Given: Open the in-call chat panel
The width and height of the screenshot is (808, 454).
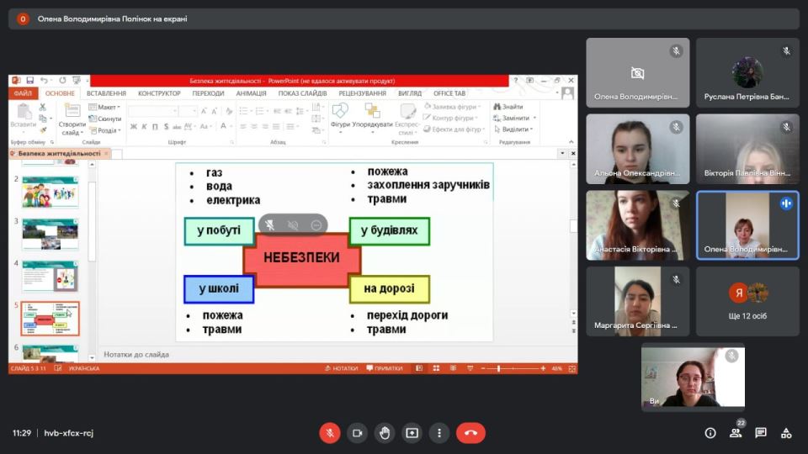Looking at the screenshot, I should pos(761,433).
